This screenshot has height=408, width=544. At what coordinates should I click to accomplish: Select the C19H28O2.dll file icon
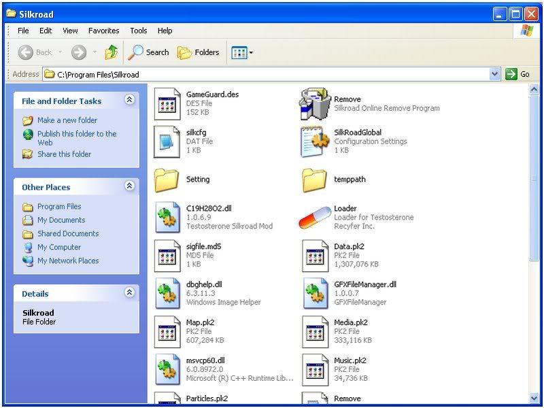click(x=168, y=217)
